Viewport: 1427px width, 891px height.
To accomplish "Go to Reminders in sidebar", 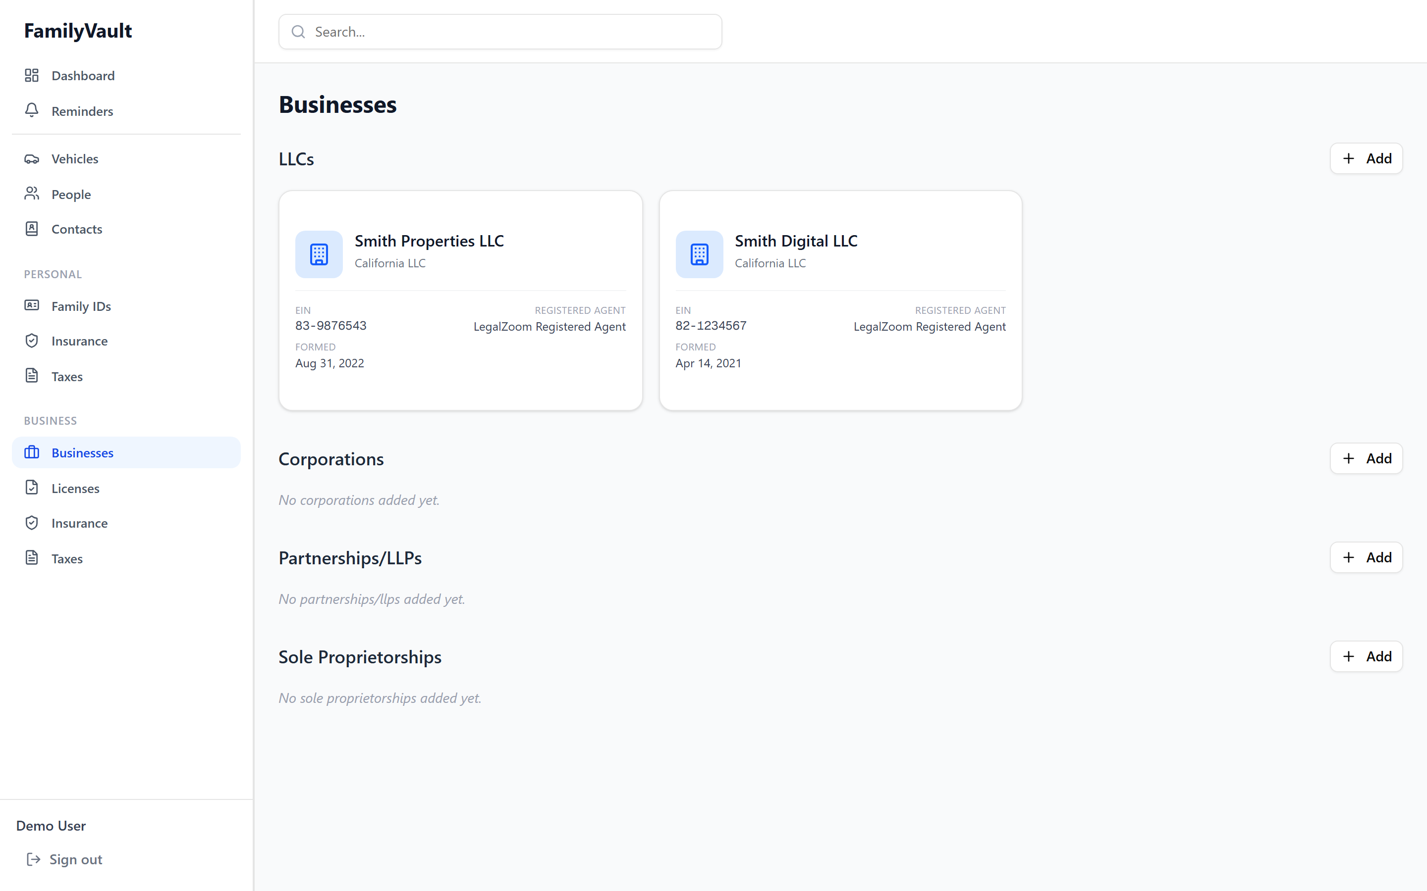I will (126, 111).
